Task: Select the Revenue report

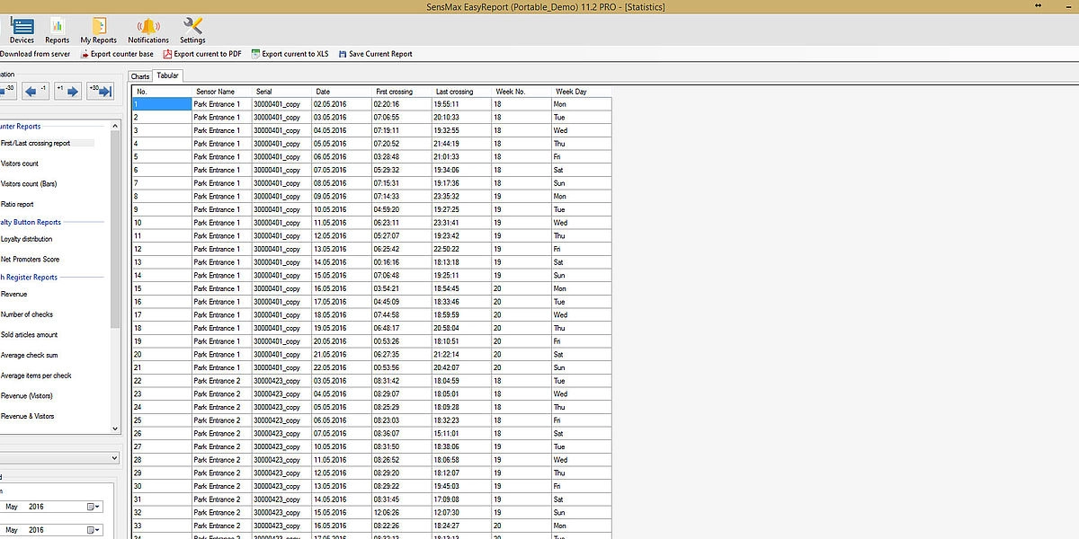Action: (x=14, y=295)
